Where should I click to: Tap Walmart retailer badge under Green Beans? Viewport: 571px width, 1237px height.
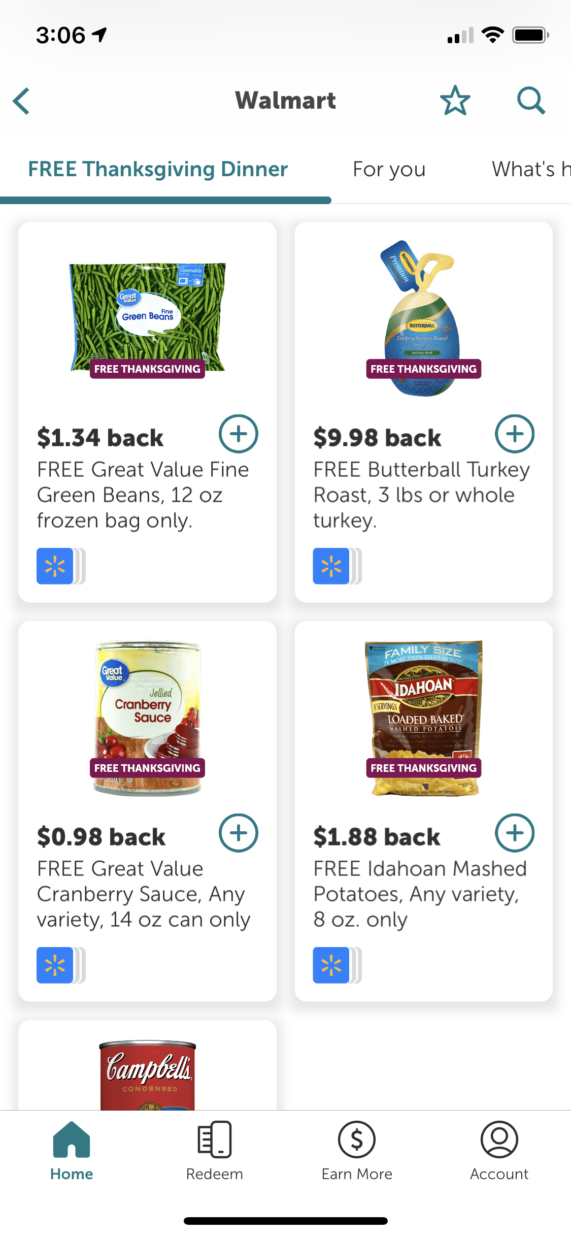tap(55, 566)
